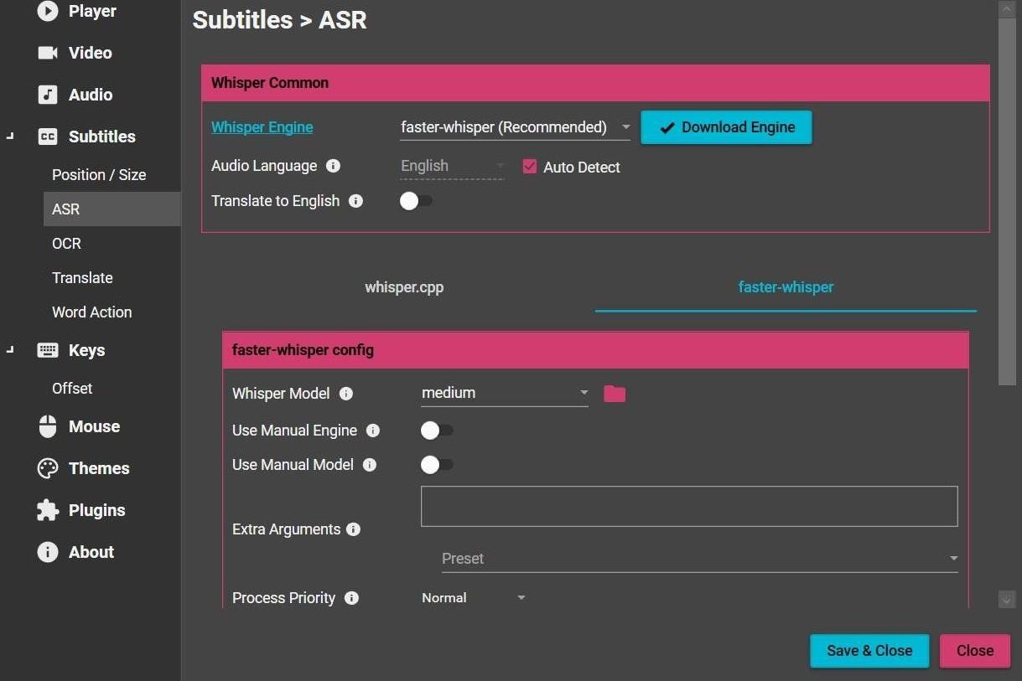Screen dimensions: 1022x681
Task: Click info icon next to Use Manual Engine
Action: [x=373, y=431]
